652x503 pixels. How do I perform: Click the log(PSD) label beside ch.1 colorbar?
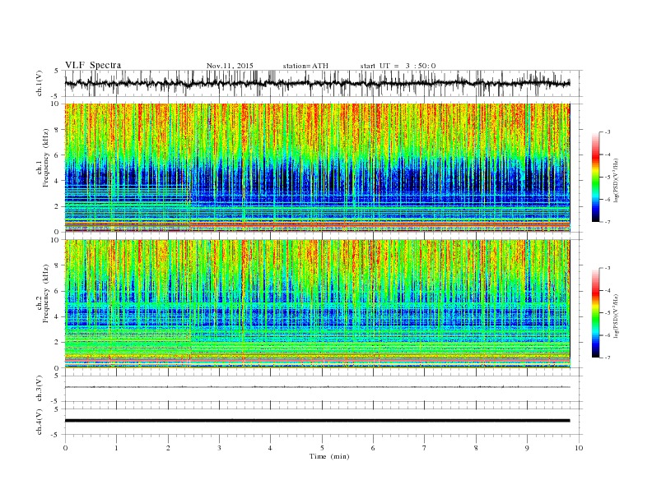point(617,180)
